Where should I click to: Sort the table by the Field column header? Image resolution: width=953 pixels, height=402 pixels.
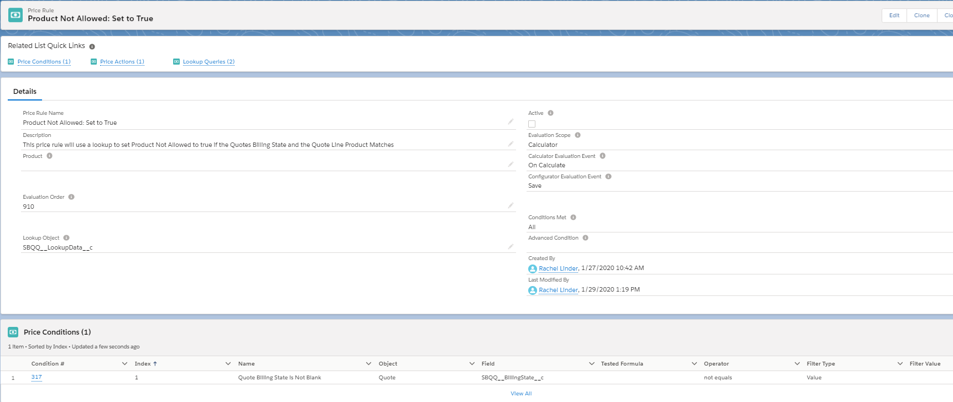pyautogui.click(x=488, y=364)
